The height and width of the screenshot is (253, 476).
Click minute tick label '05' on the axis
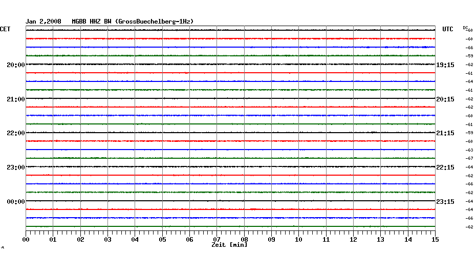point(162,240)
